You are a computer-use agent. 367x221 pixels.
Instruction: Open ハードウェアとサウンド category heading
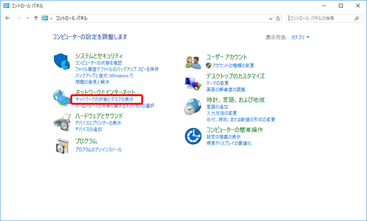[99, 116]
